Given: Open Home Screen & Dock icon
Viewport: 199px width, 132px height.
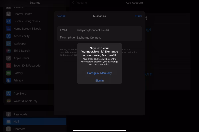Looking at the screenshot, I should click(9, 29).
